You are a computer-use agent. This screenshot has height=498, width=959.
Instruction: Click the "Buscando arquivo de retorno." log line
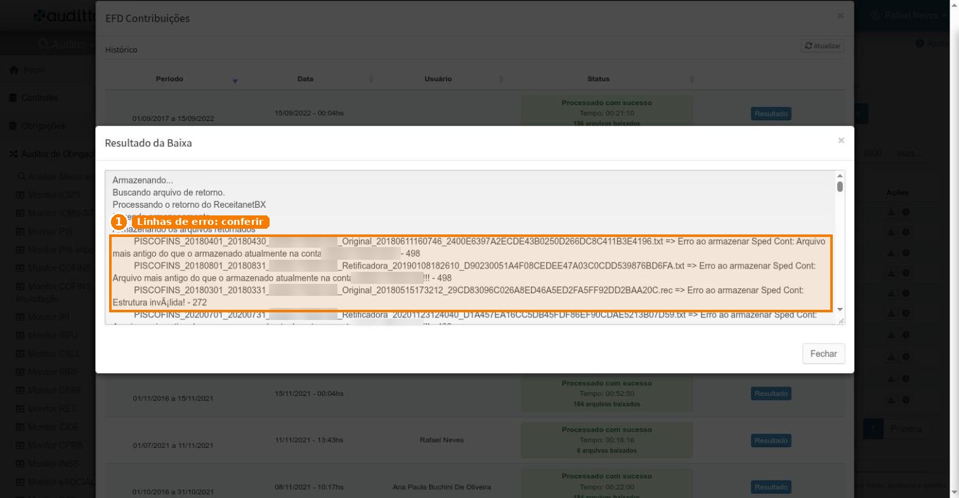(169, 193)
